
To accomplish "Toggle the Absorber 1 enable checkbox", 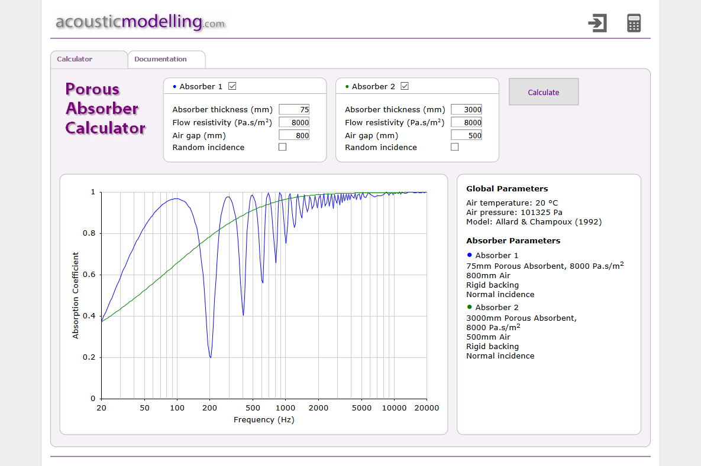I will pos(232,86).
